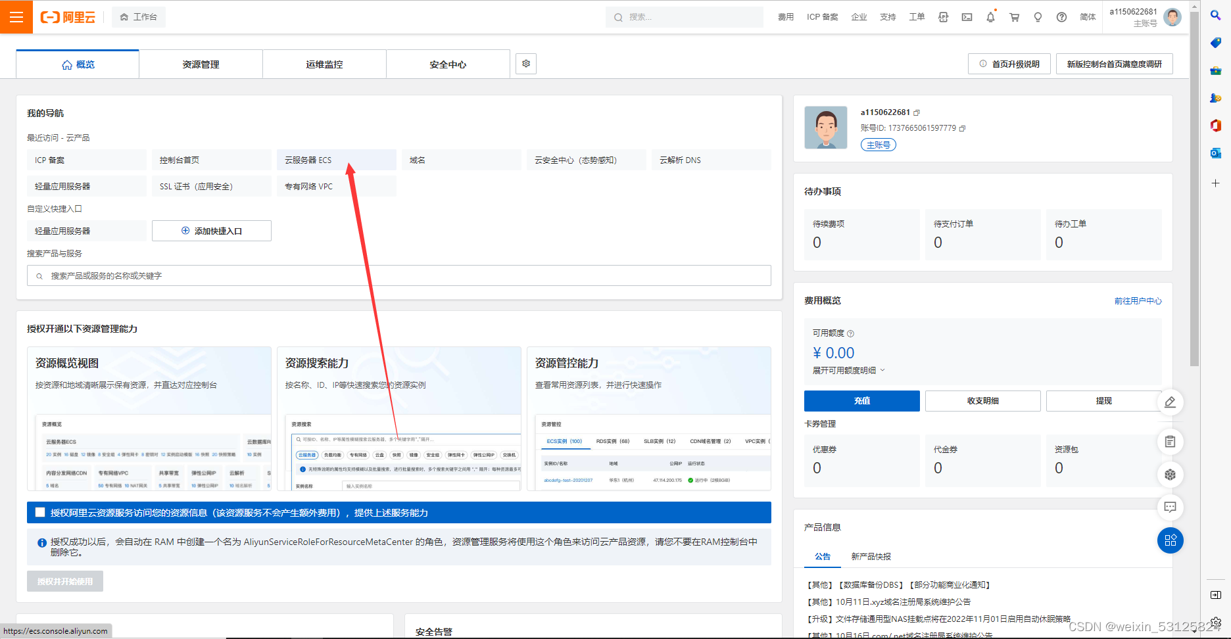Copy the account name a1150622681

click(917, 112)
